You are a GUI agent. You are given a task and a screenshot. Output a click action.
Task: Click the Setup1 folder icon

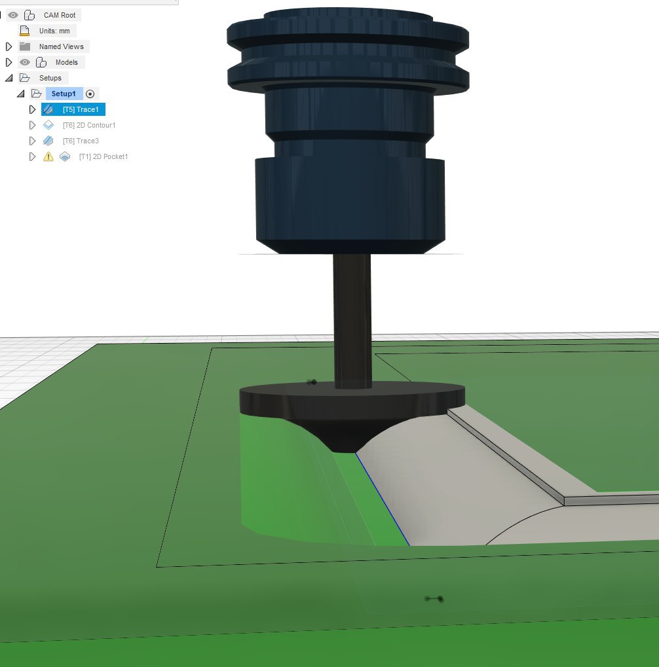coord(37,94)
